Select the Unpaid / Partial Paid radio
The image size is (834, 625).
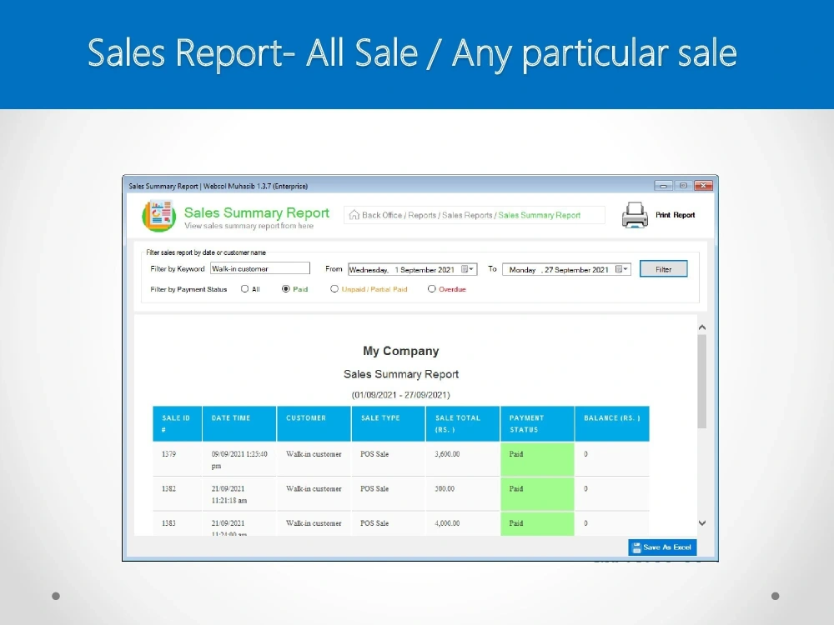click(334, 289)
